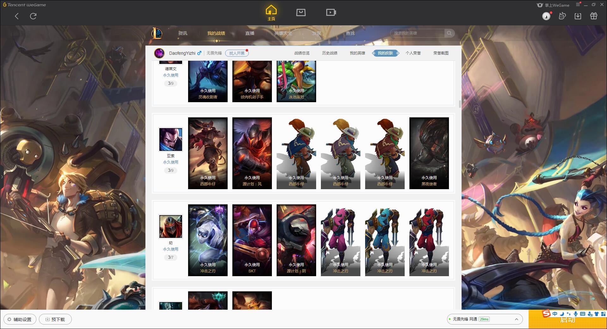Click the Tencent WeGame title logo
Screen dimensions: 607x329
24,5
